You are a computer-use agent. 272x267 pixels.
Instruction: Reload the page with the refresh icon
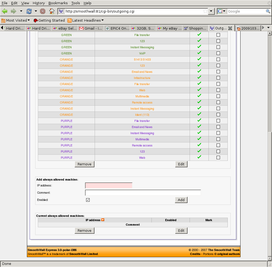[x=29, y=11]
